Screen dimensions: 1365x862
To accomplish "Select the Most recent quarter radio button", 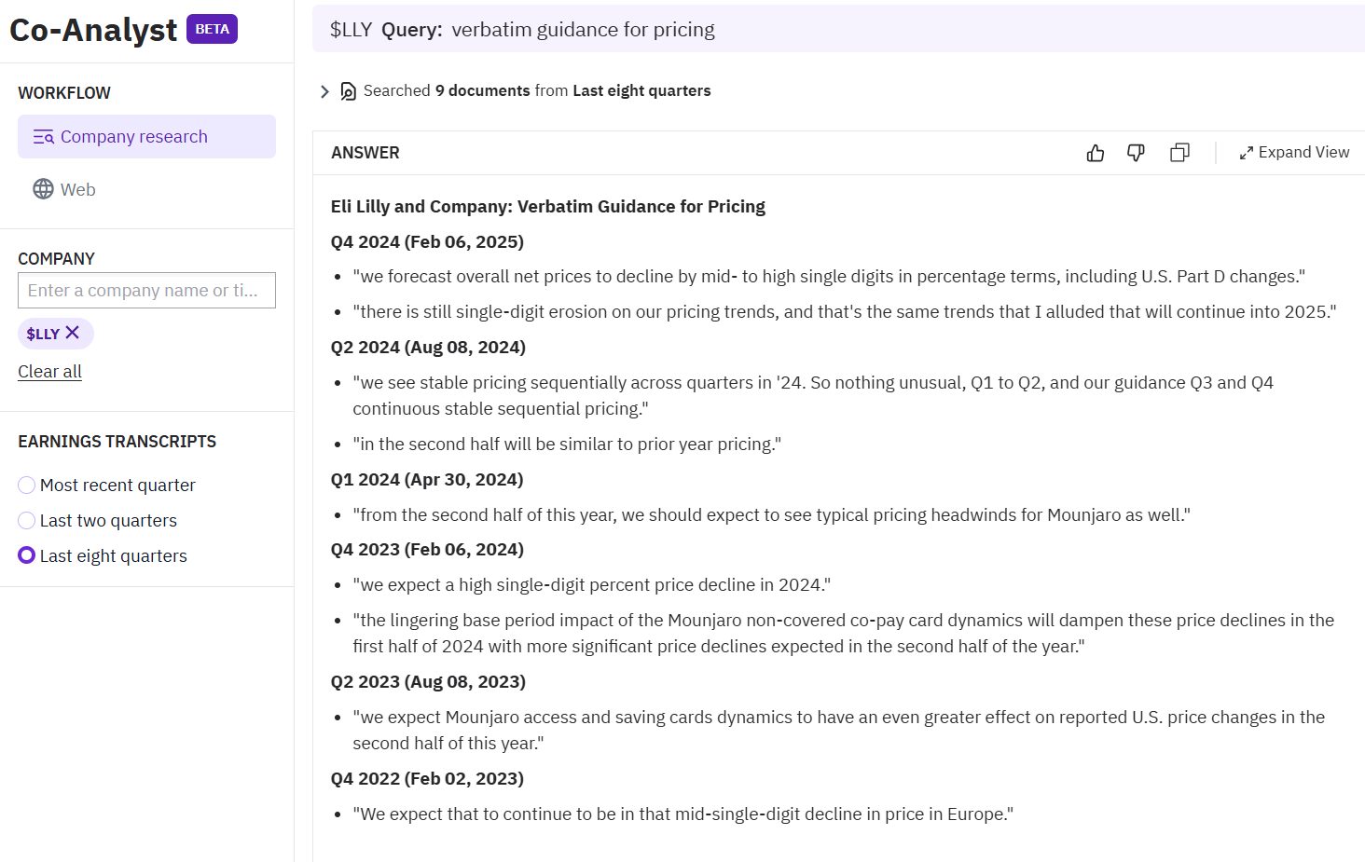I will point(26,485).
